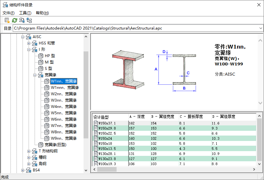The height and width of the screenshot is (180, 264).
Task: Click the AISC catalog node icon
Action: pyautogui.click(x=29, y=37)
